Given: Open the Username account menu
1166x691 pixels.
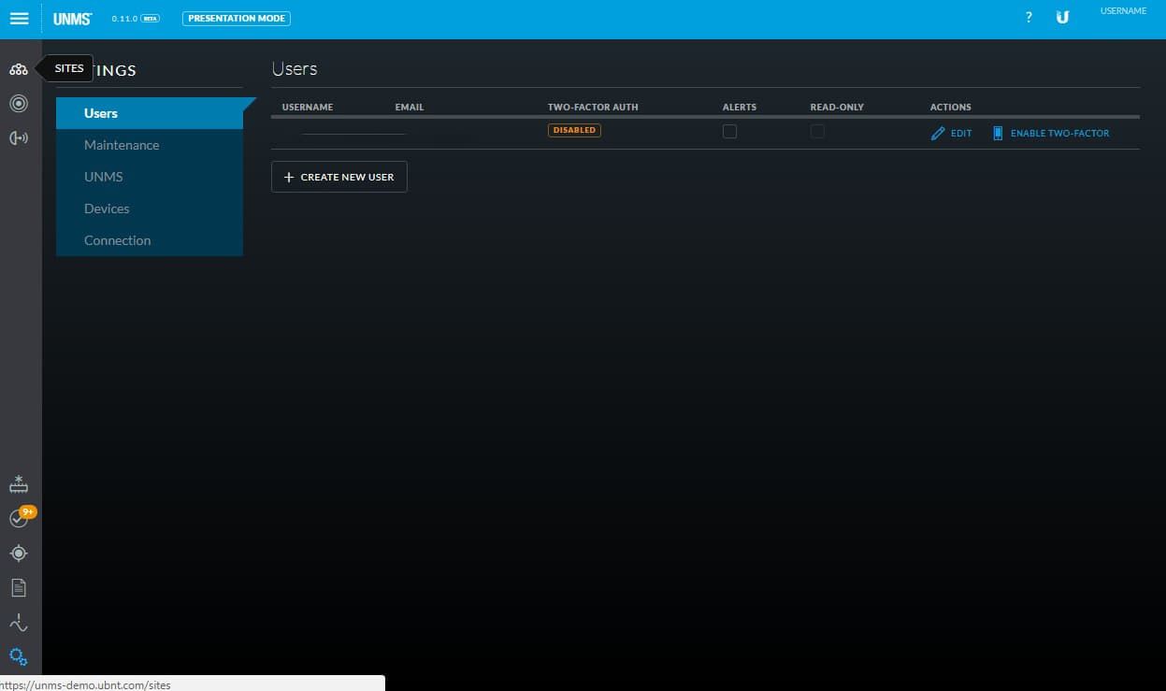Looking at the screenshot, I should pos(1123,11).
